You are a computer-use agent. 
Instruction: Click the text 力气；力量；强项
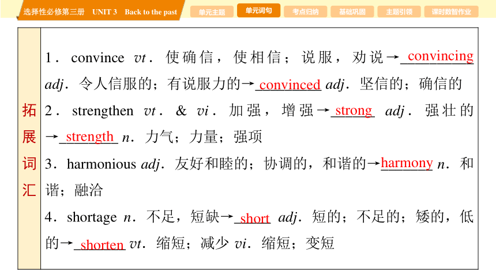click(x=204, y=137)
